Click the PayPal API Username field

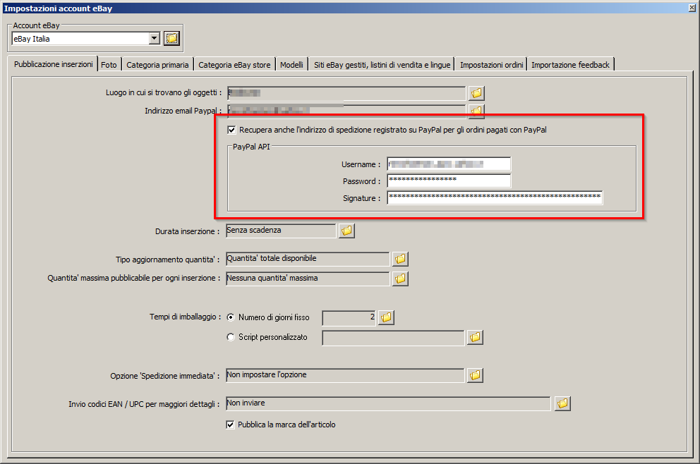click(x=449, y=164)
